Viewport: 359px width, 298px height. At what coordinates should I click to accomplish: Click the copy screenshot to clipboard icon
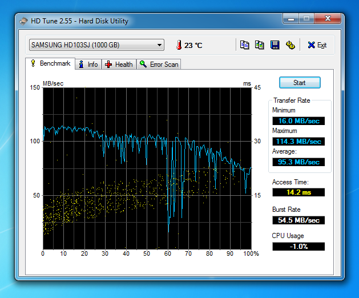point(260,45)
